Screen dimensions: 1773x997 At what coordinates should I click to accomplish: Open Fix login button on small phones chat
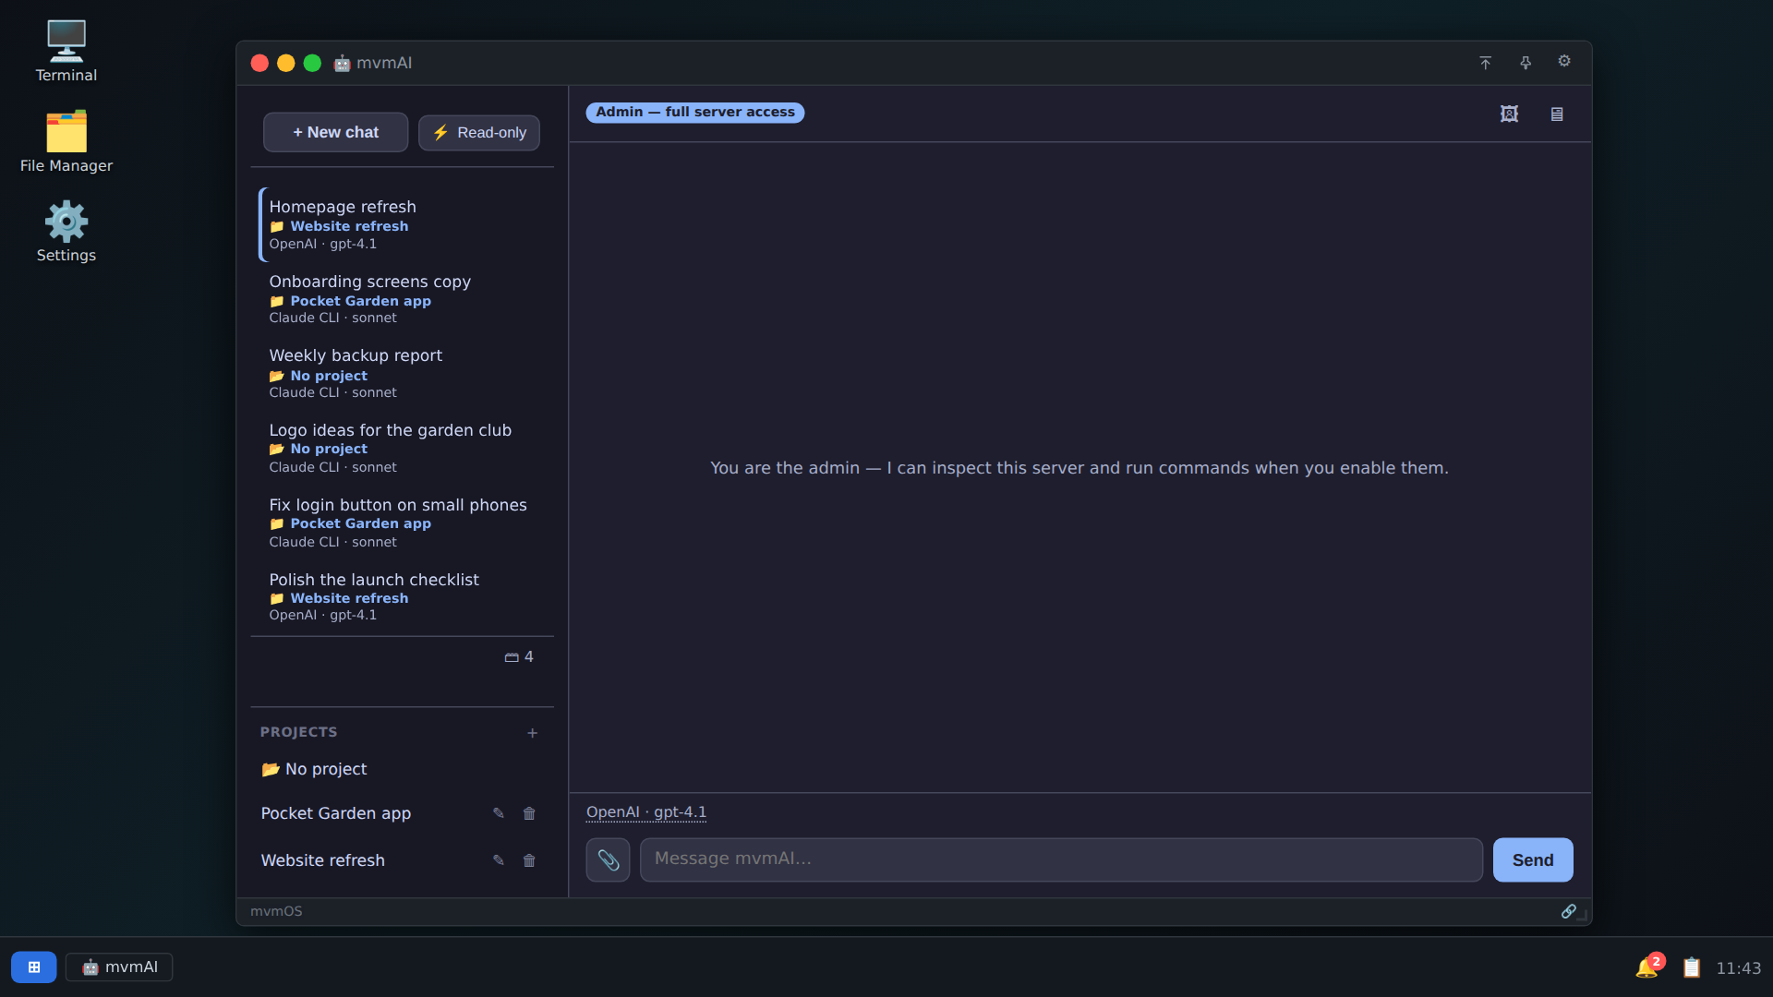point(404,523)
